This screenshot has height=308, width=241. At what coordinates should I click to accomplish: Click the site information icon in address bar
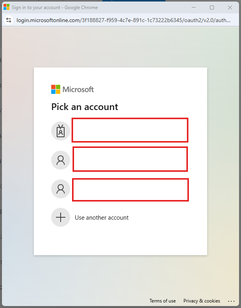pos(9,20)
